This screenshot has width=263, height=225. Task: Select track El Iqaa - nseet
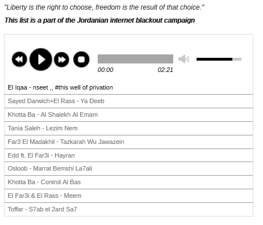coord(128,87)
